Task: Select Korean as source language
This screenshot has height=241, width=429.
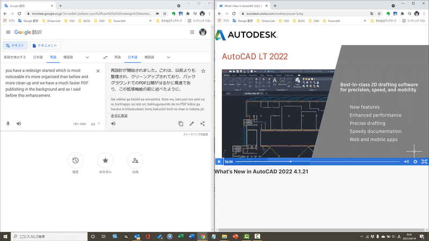Action: tap(68, 57)
